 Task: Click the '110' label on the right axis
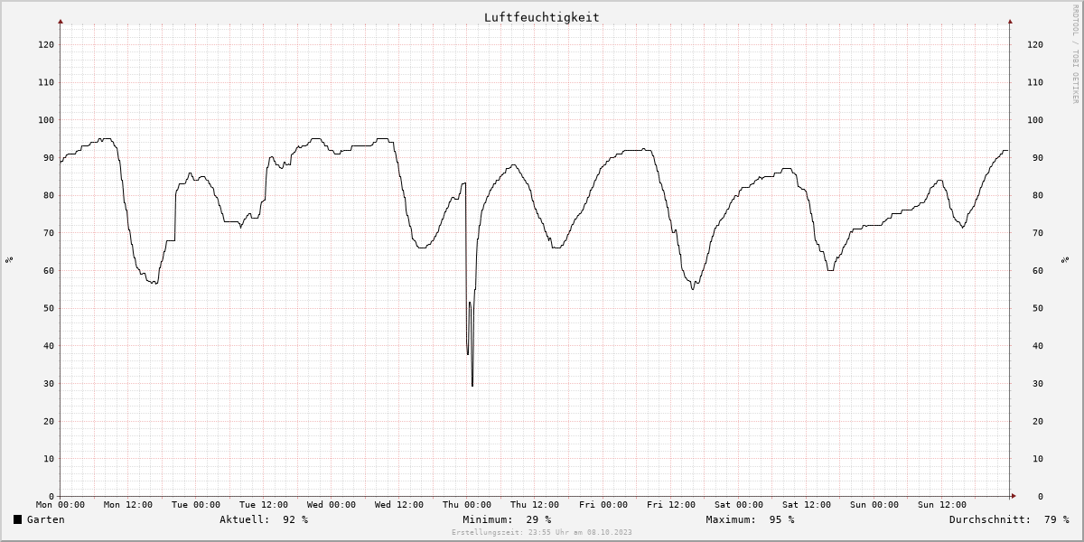point(1035,82)
